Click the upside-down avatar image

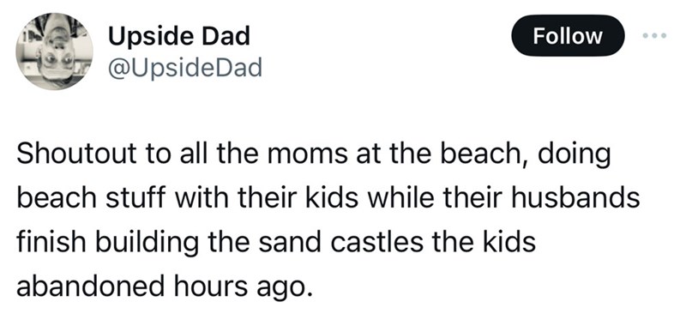click(54, 51)
